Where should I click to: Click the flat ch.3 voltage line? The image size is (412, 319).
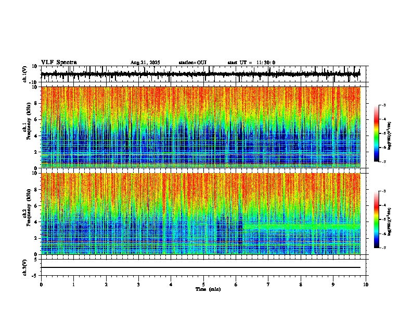coord(200,267)
